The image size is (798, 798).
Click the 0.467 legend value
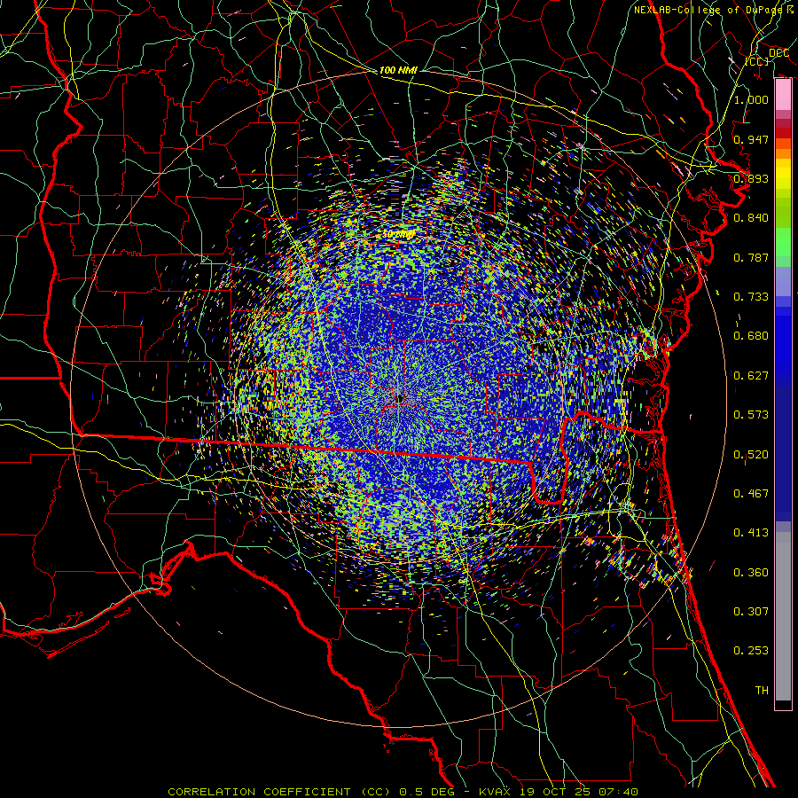point(751,493)
